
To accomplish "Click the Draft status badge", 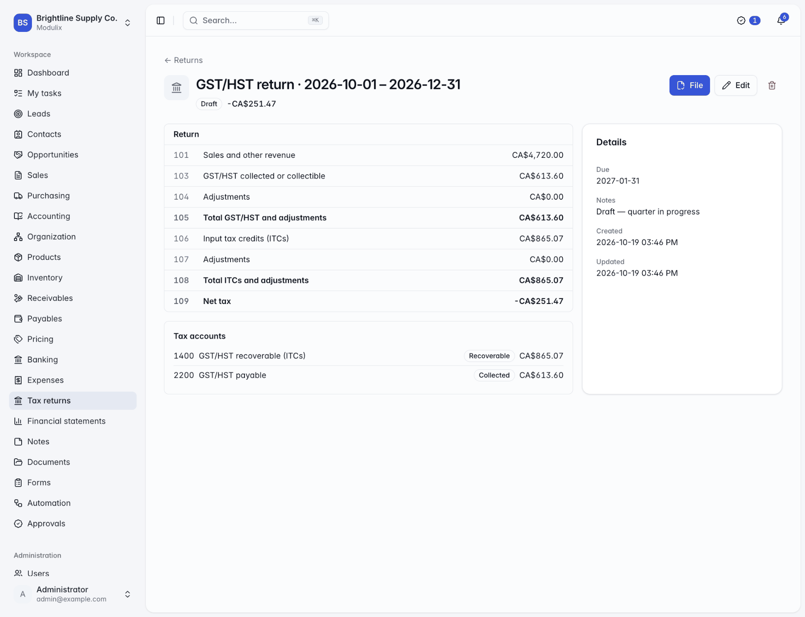I will [x=209, y=104].
